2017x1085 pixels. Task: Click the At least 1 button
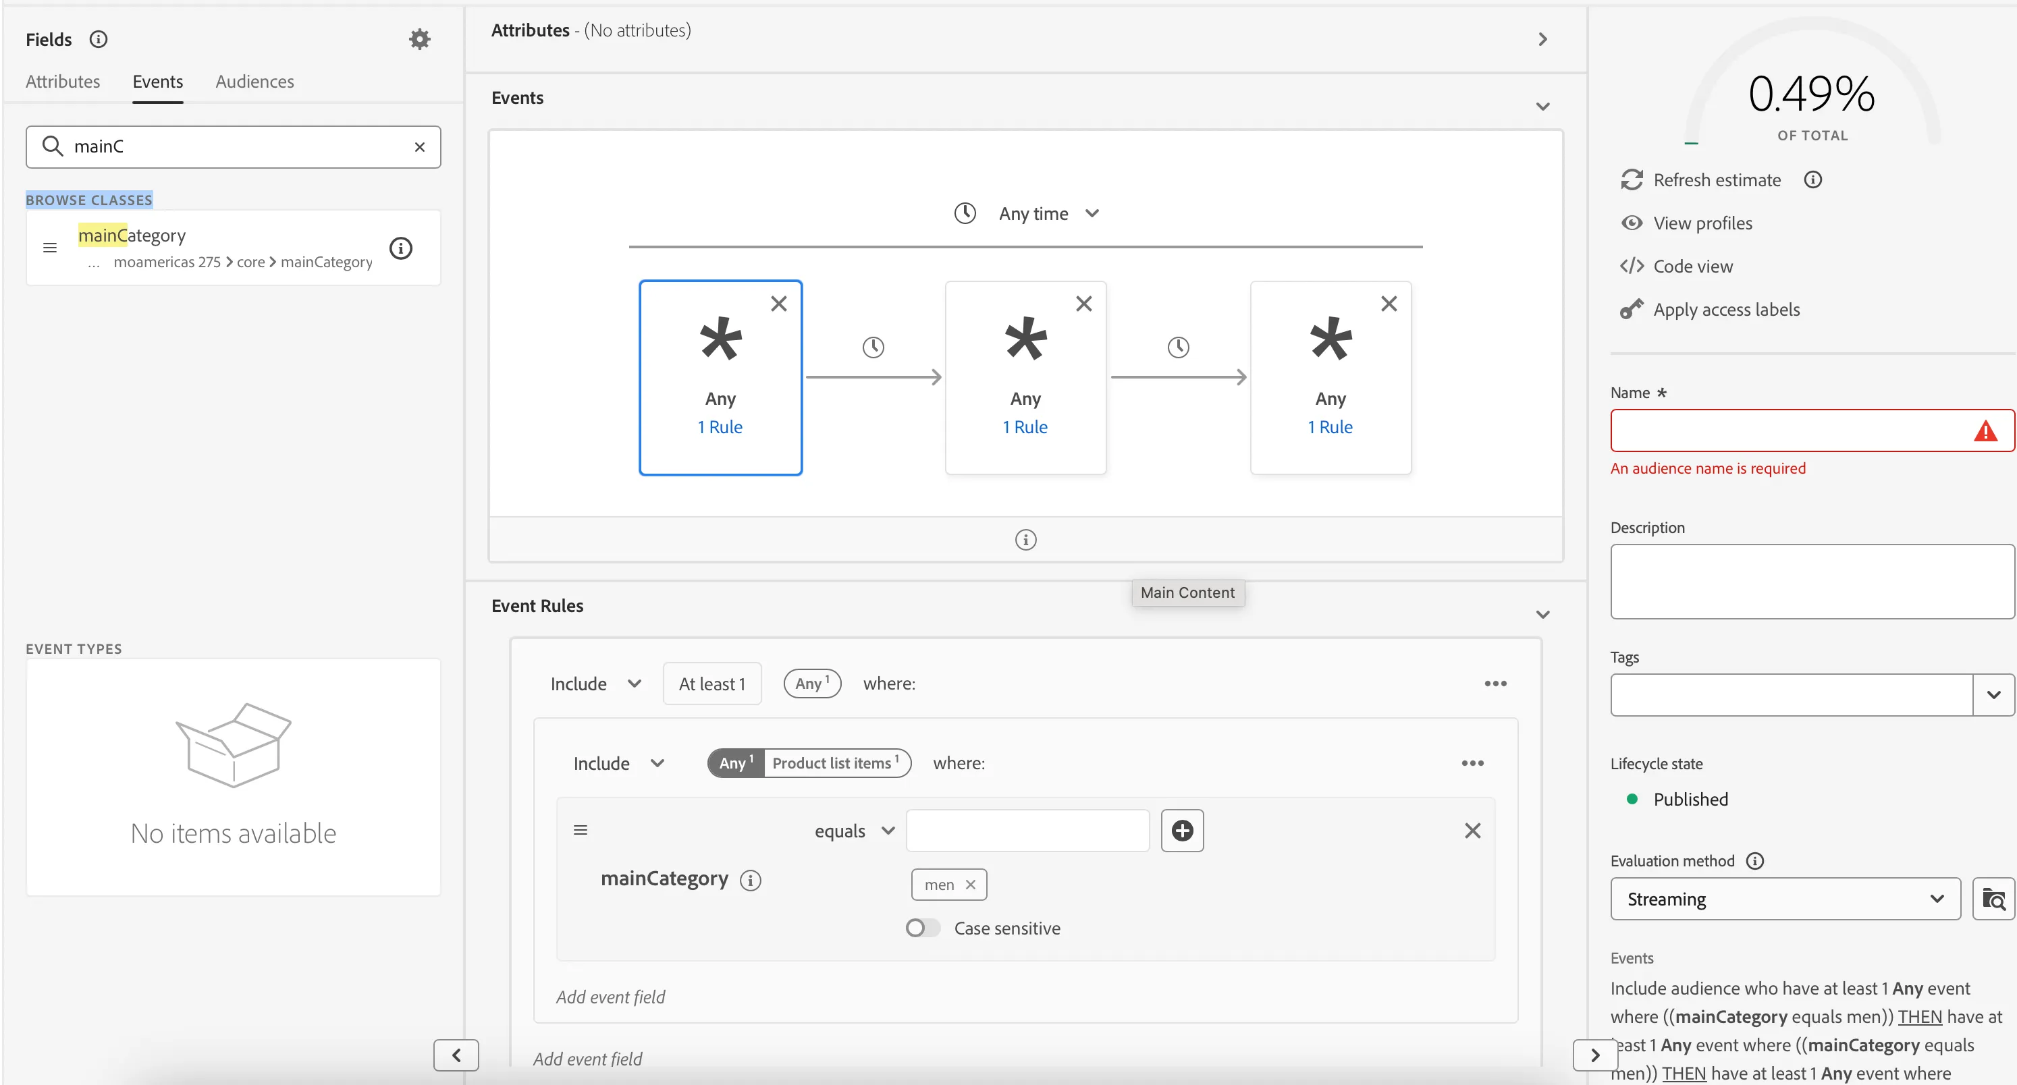pyautogui.click(x=711, y=684)
